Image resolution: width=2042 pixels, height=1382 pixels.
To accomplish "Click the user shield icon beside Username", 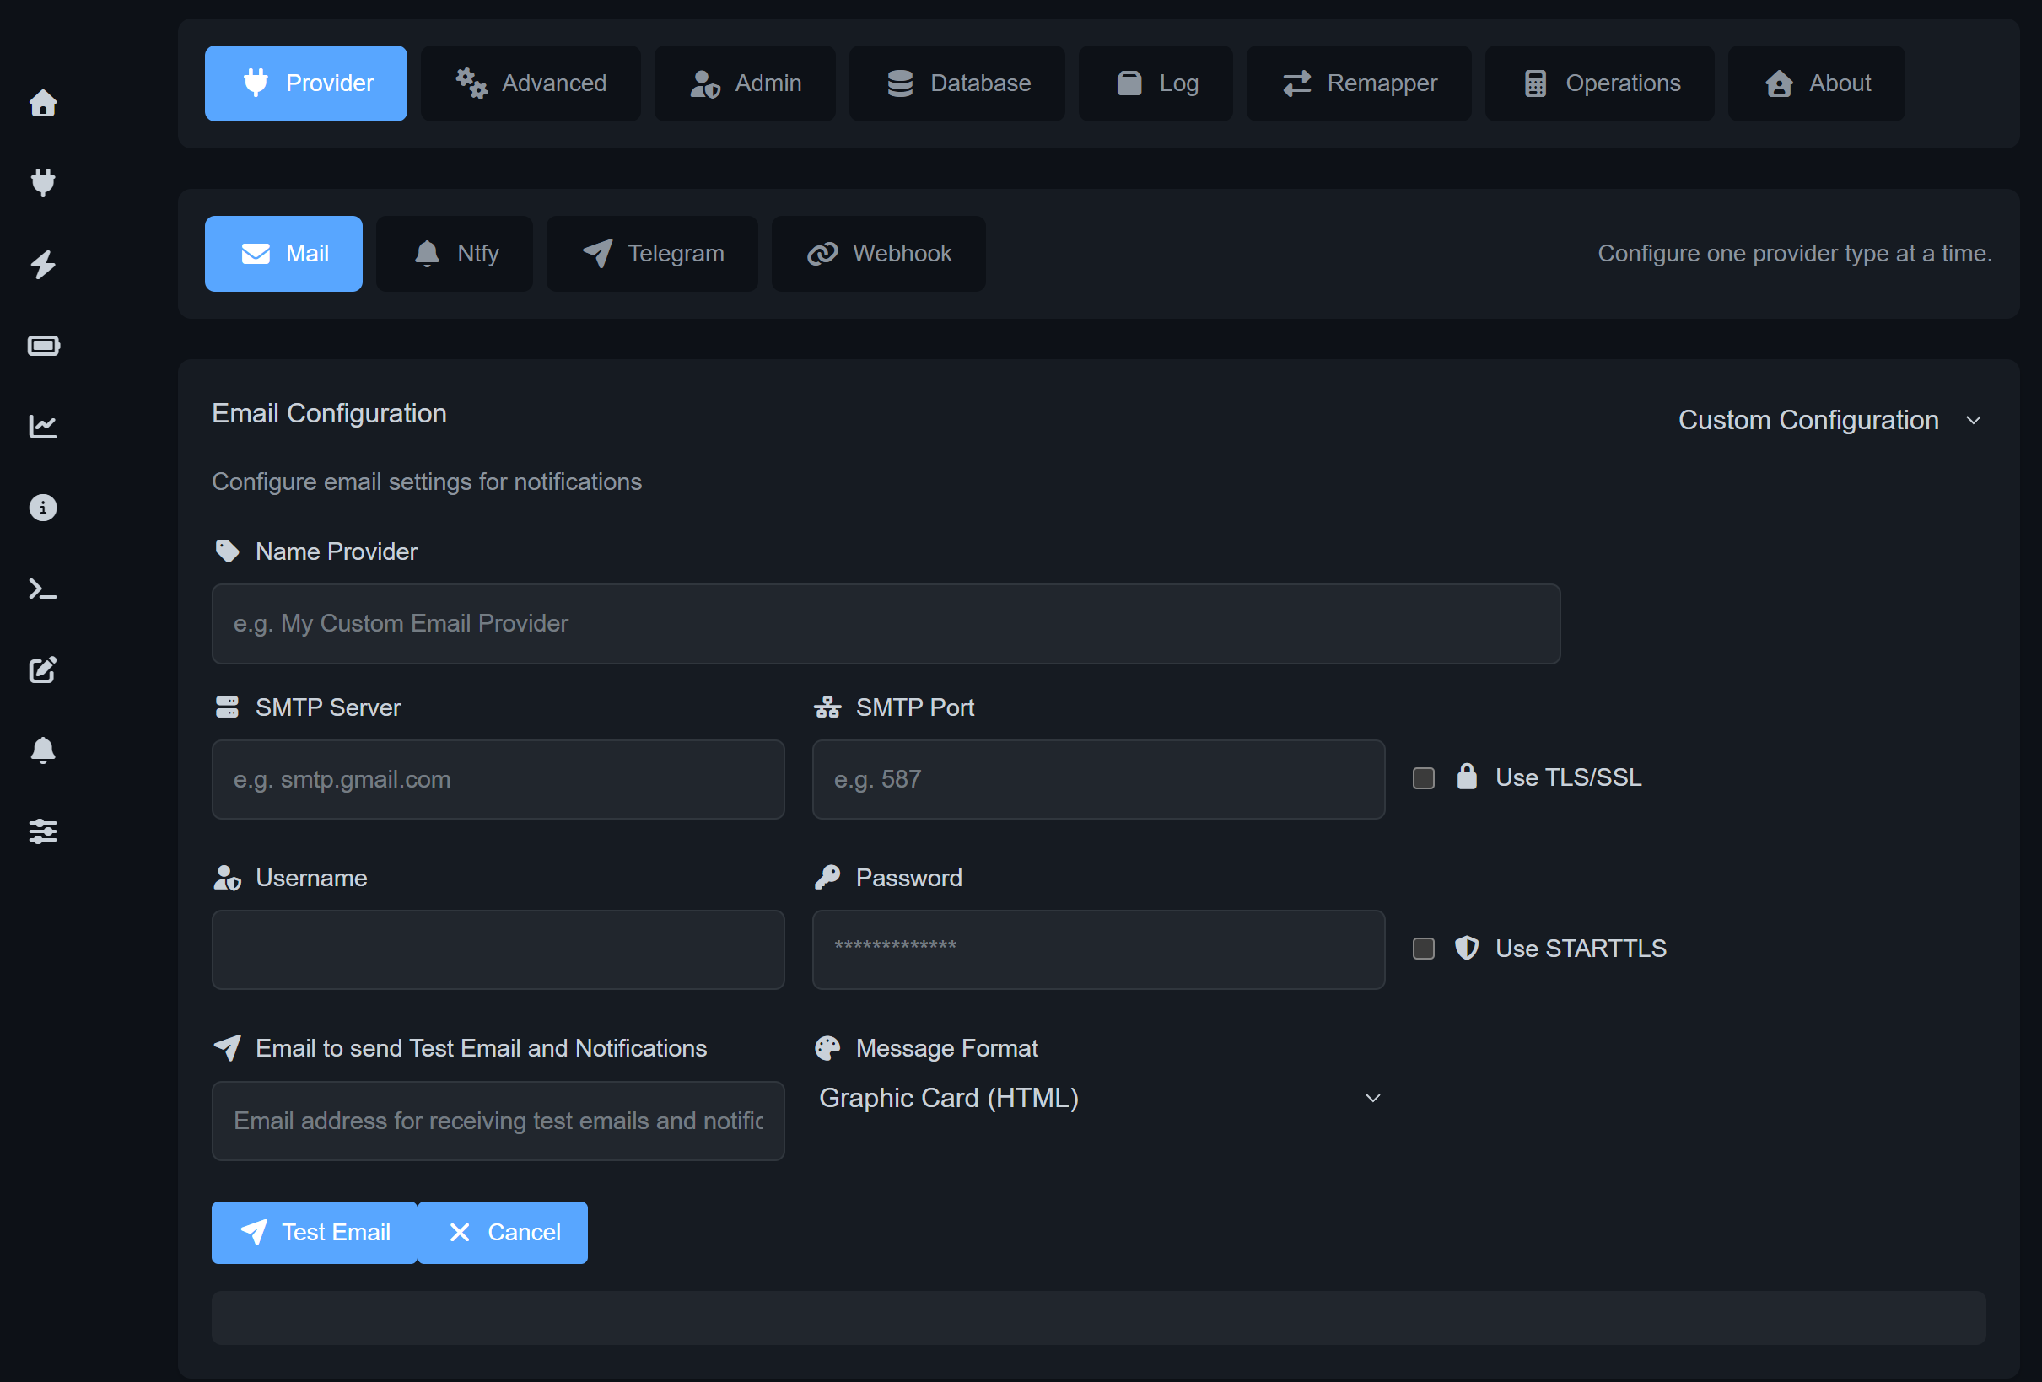I will 228,878.
